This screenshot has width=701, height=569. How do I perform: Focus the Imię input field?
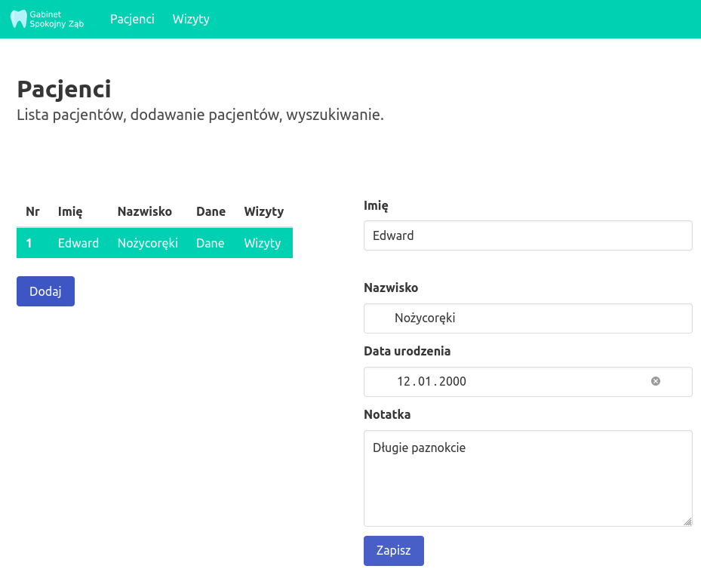click(x=527, y=235)
